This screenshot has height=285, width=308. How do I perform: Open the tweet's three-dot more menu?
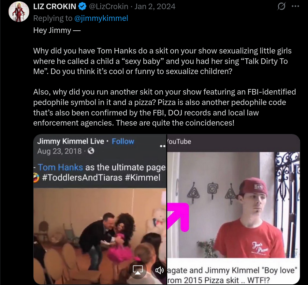[x=295, y=6]
